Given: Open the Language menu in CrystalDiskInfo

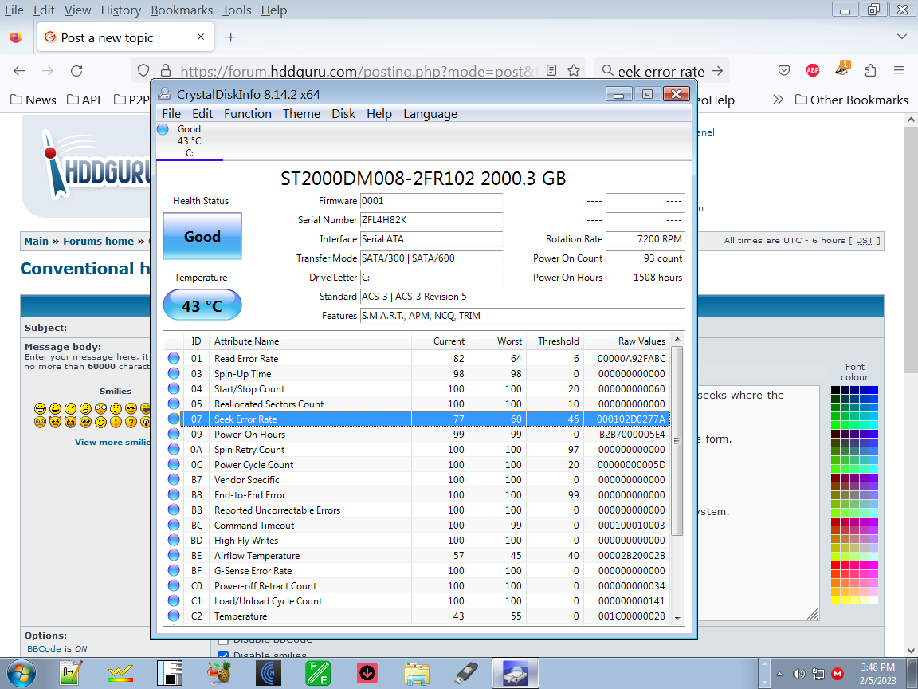Looking at the screenshot, I should pyautogui.click(x=430, y=114).
